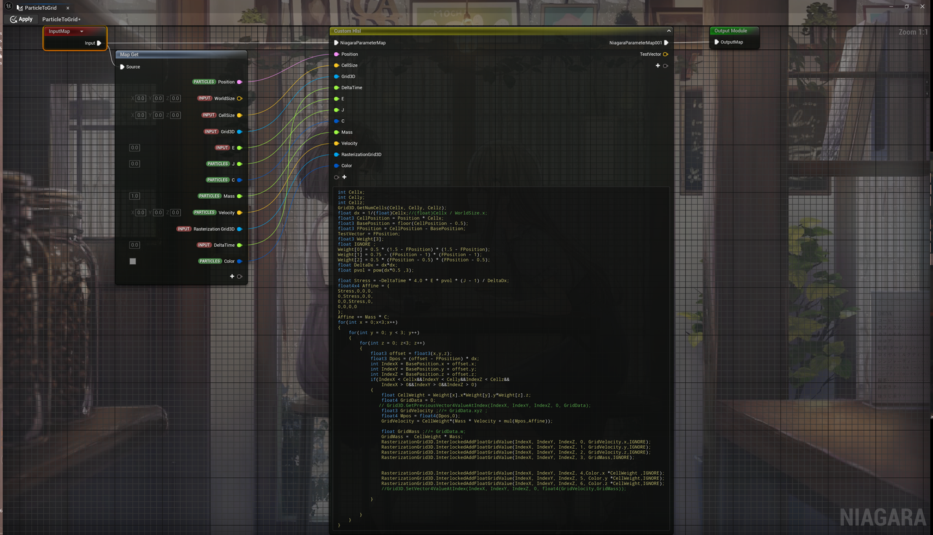Click the WorldSize output pin on Map Get

point(240,98)
